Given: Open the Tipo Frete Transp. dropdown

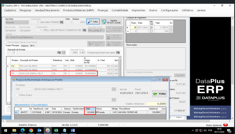Looking at the screenshot, I should pos(103,30).
